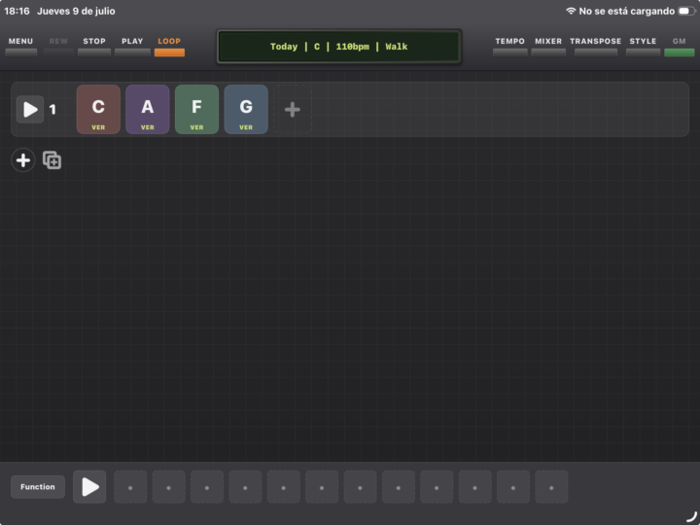Open the MIXER panel
Screen dimensions: 700x525
pos(548,46)
